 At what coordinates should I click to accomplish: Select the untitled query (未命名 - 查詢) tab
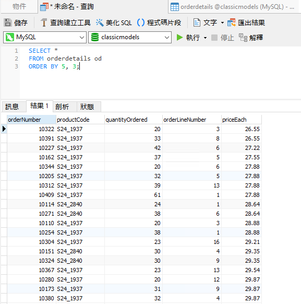pyautogui.click(x=67, y=7)
